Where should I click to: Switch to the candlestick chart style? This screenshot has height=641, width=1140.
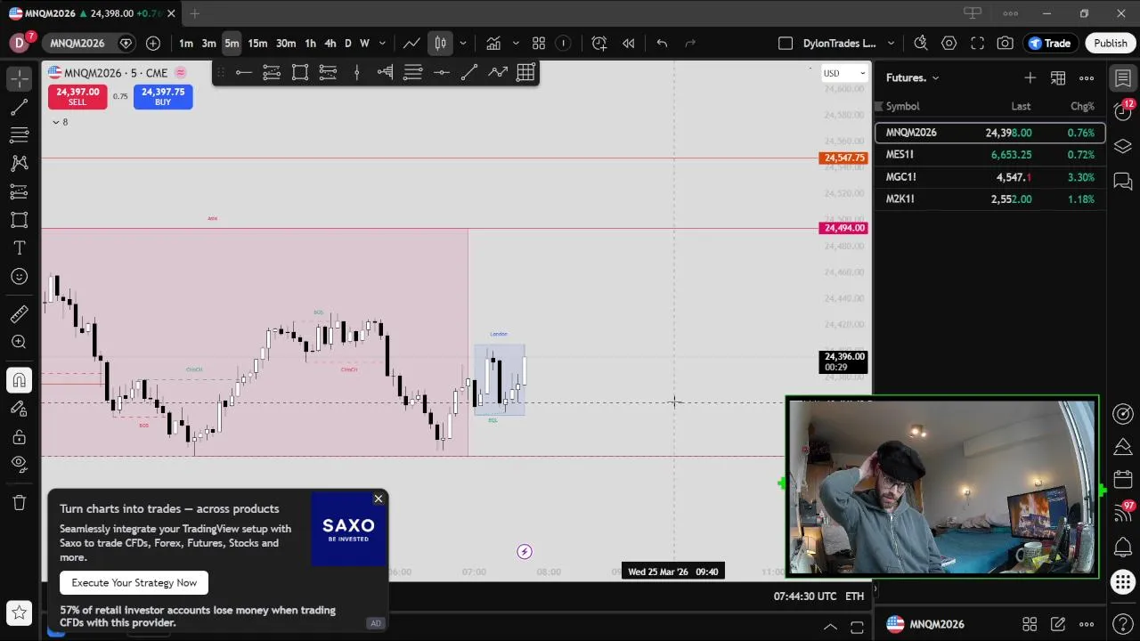(440, 43)
